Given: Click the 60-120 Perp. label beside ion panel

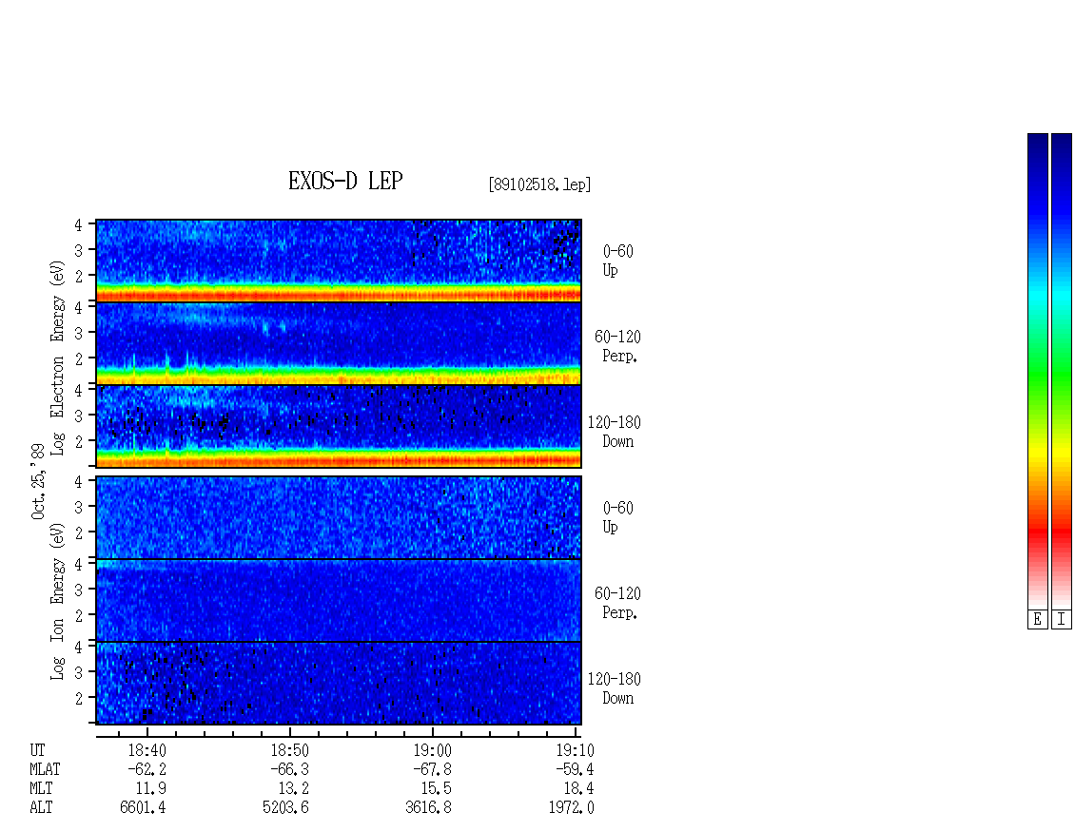Looking at the screenshot, I should (x=617, y=603).
